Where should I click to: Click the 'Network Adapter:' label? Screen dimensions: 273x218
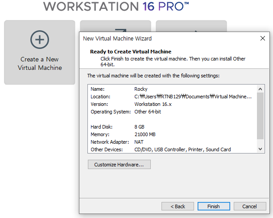(x=110, y=142)
